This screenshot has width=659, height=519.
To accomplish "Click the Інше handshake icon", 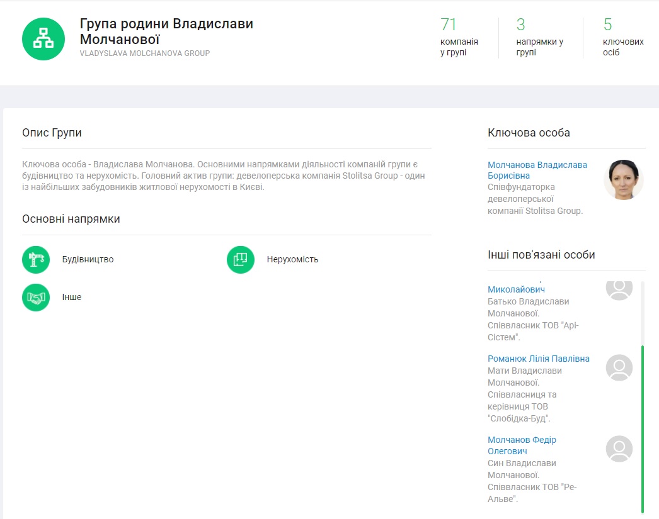I will click(x=36, y=298).
